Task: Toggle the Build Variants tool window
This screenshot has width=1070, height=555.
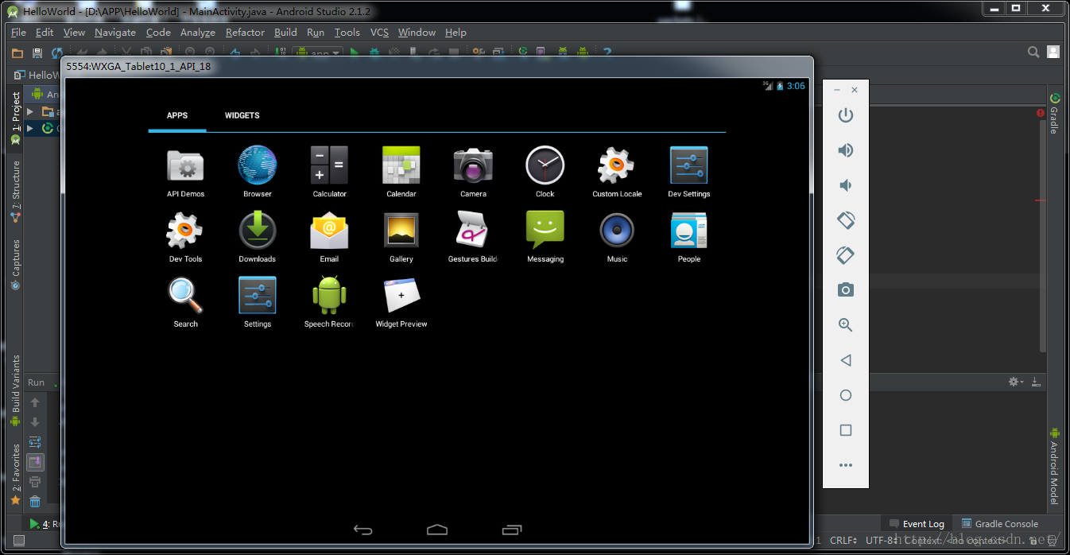Action: tap(15, 391)
